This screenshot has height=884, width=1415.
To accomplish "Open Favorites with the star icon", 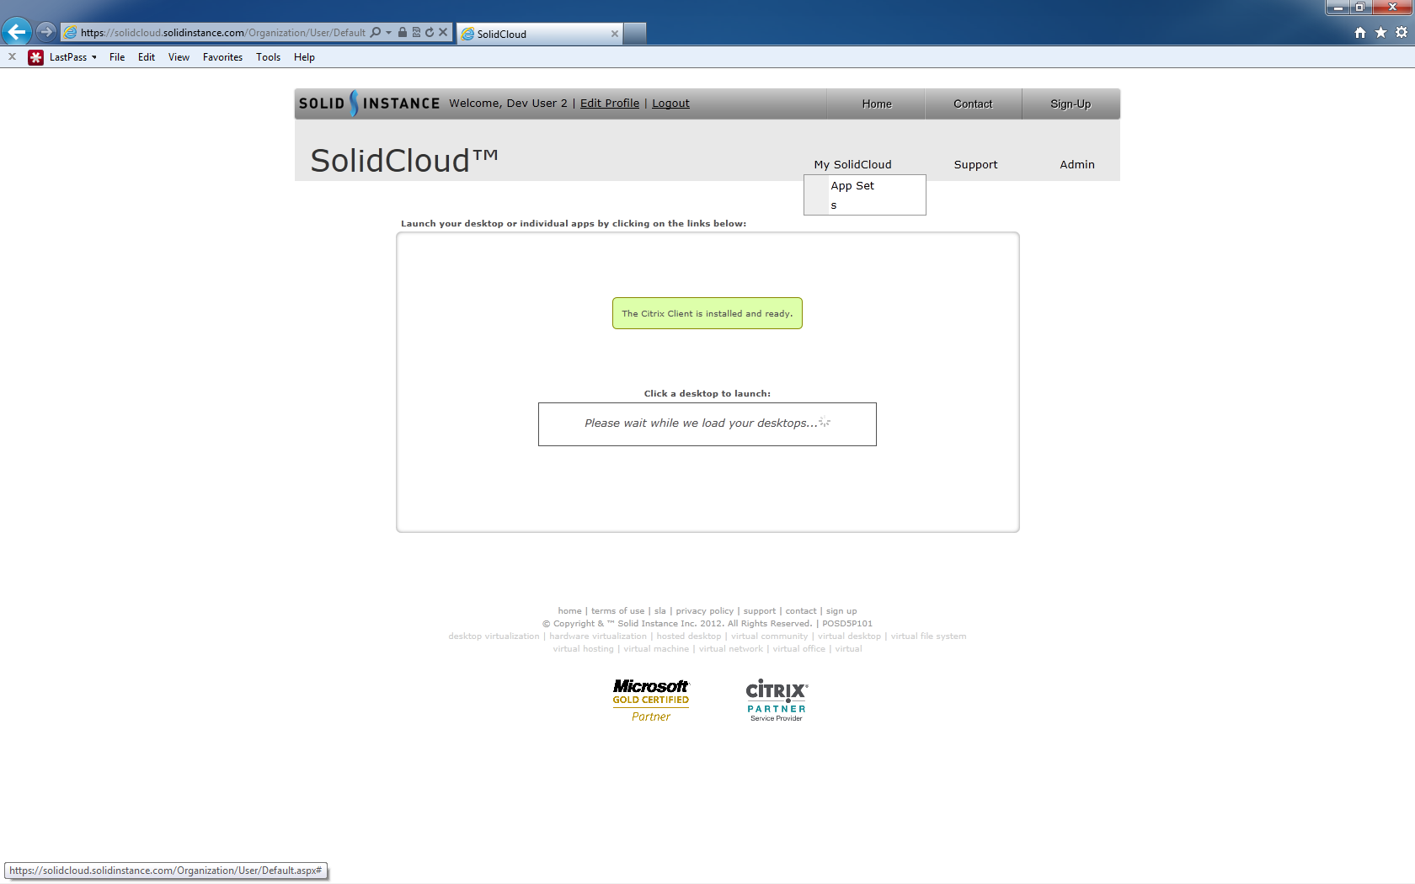I will coord(1380,33).
